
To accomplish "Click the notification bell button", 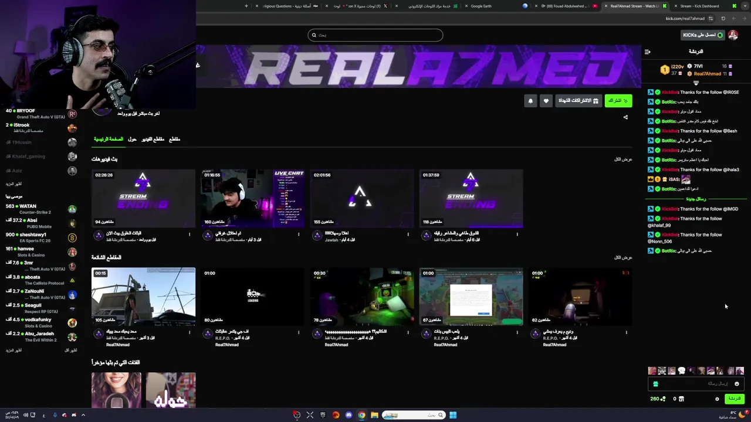I will tap(530, 101).
